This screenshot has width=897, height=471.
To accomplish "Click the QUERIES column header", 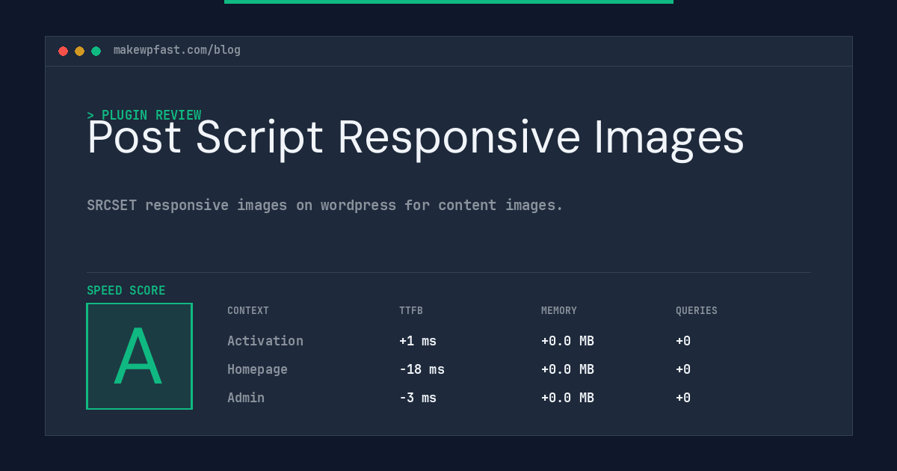I will click(x=697, y=311).
